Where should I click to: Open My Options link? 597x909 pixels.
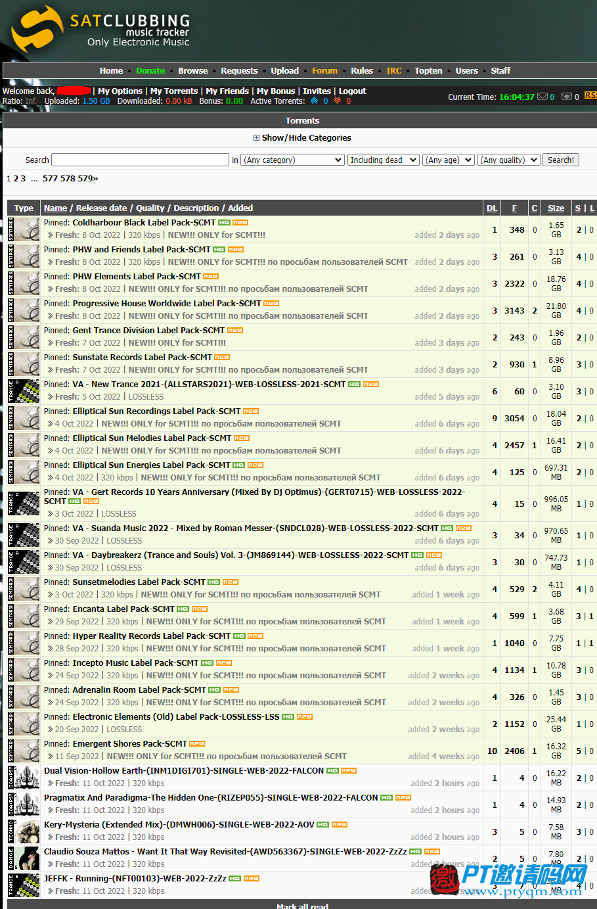pos(120,91)
